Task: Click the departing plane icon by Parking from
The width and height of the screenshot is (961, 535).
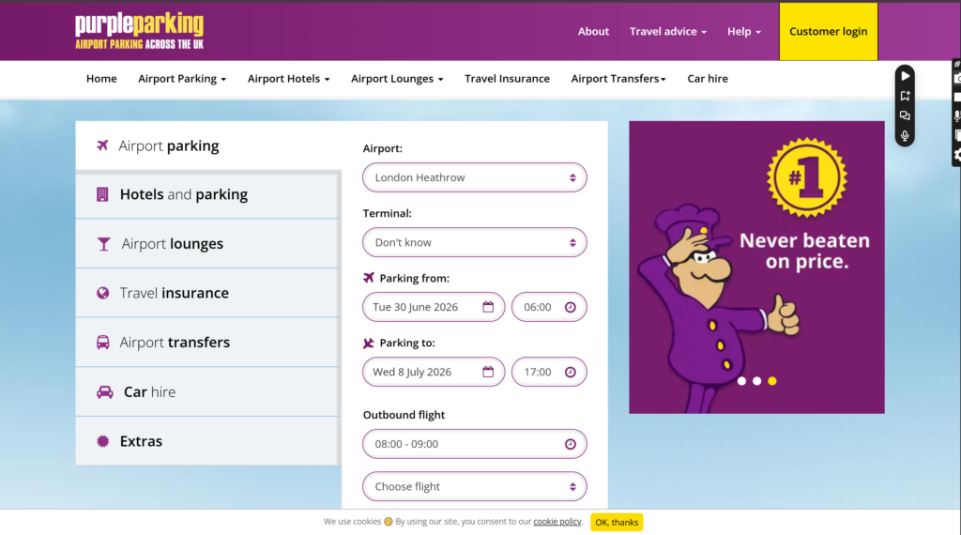Action: [x=368, y=278]
